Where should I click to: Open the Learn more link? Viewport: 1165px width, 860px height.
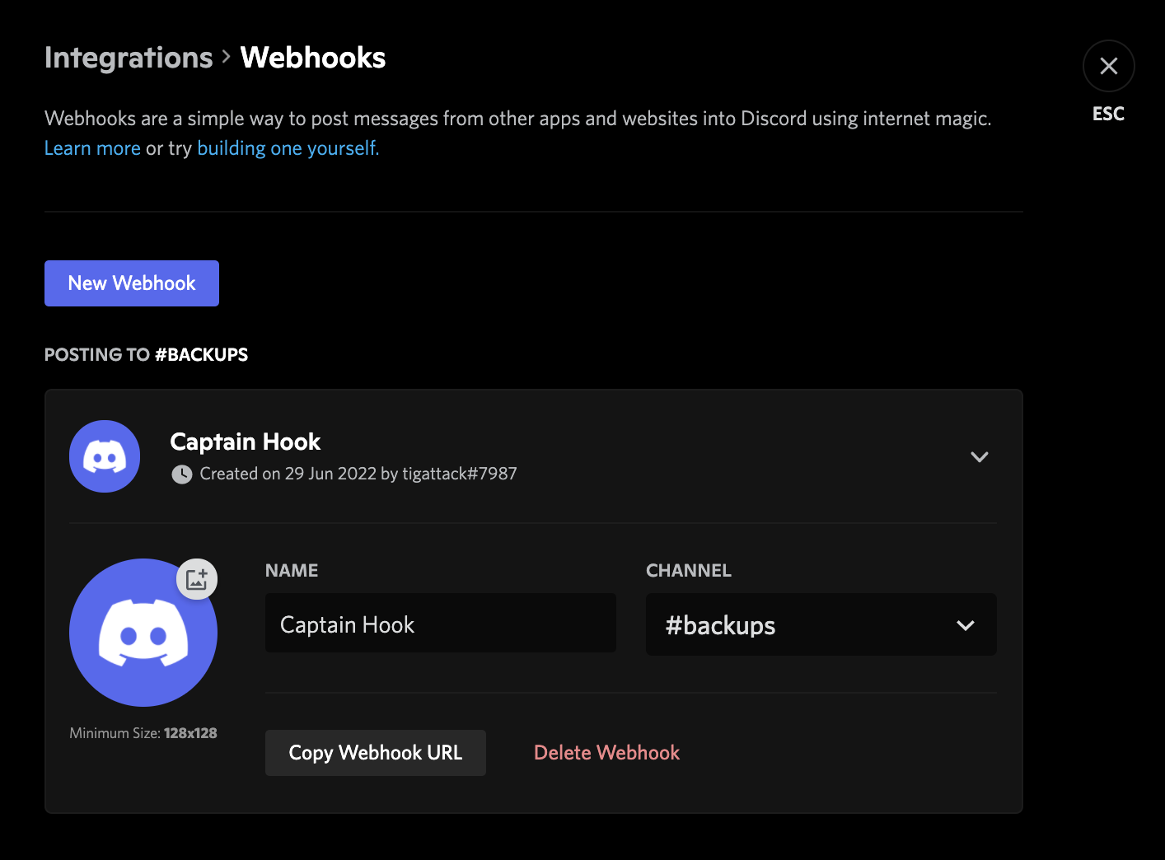point(92,147)
